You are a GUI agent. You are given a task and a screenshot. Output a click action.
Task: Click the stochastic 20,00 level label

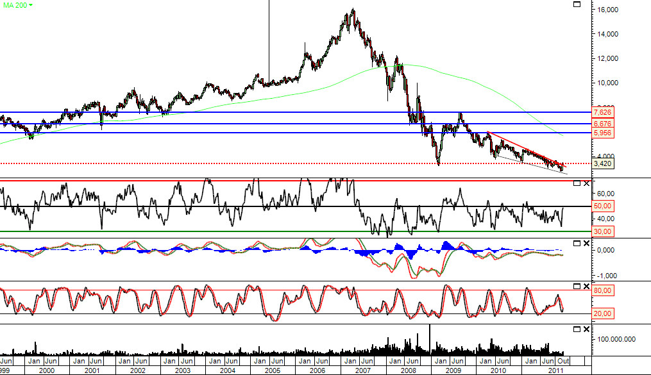coord(602,313)
